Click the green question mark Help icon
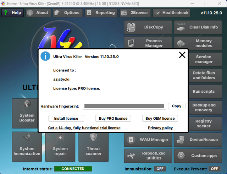227x174 pixels. 6,13
